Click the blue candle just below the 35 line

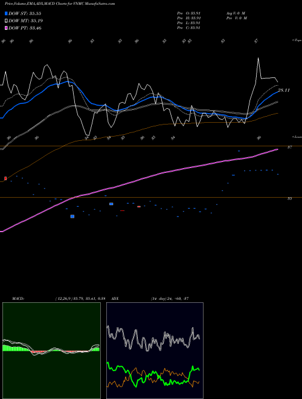click(111, 204)
